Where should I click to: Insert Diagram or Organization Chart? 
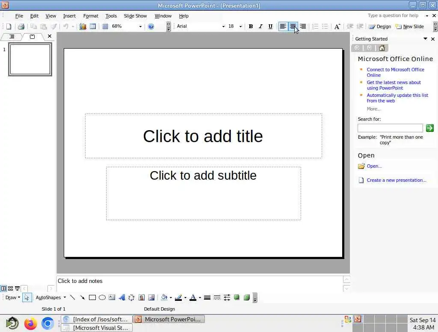coord(131,297)
